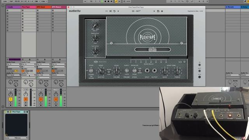The width and height of the screenshot is (249, 140).
Task: Go to the next preset arrow
Action: click(154, 11)
